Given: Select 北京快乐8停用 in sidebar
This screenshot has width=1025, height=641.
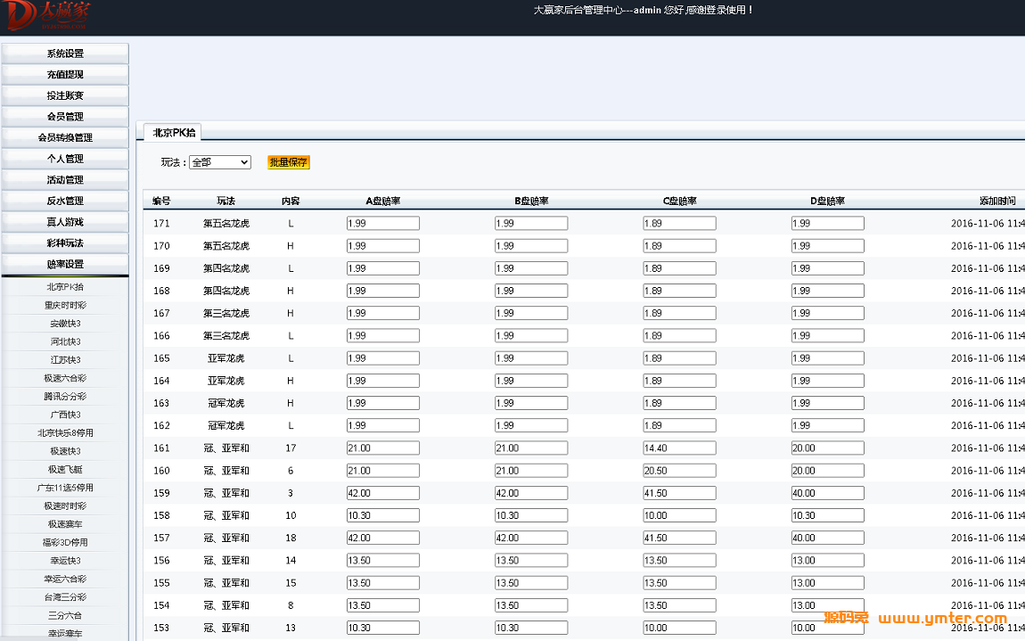Looking at the screenshot, I should pyautogui.click(x=65, y=433).
